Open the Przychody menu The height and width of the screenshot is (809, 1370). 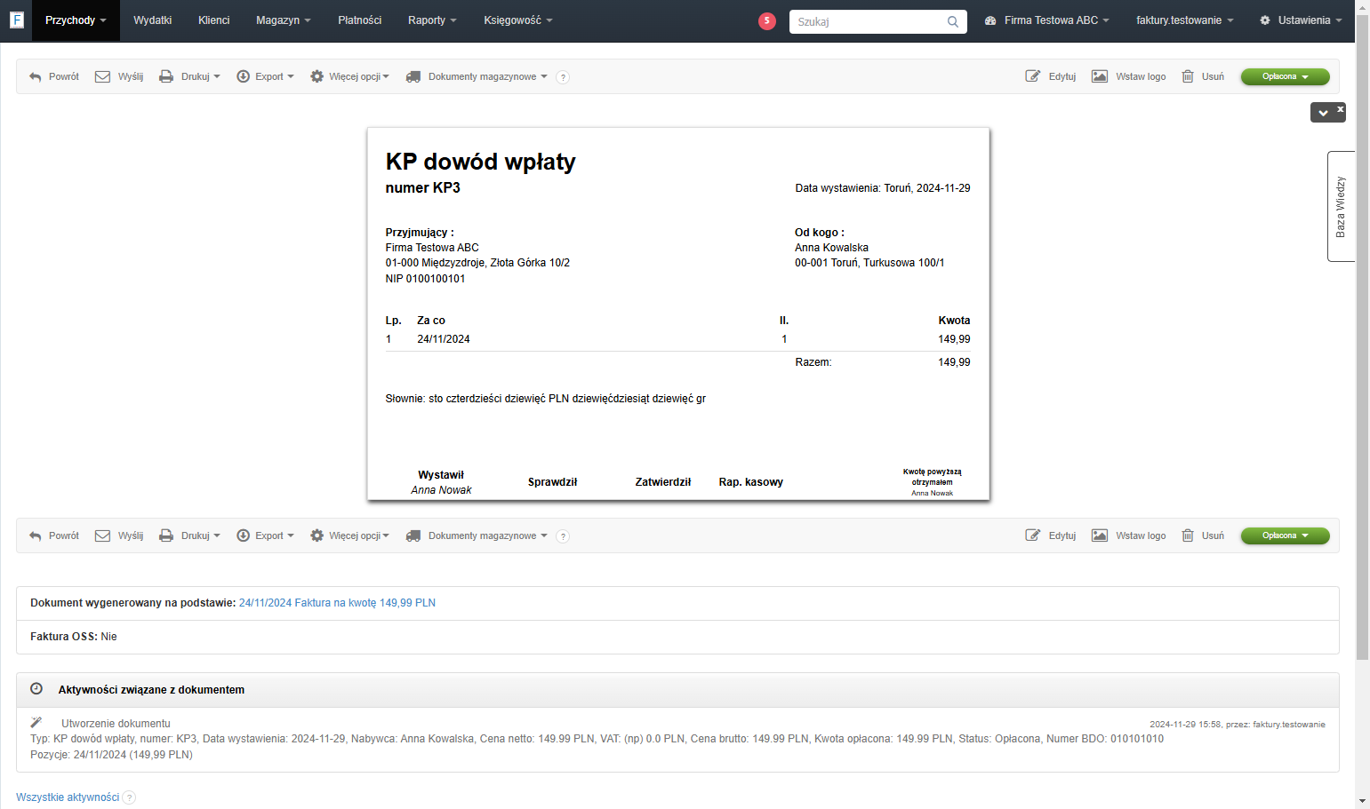(x=76, y=20)
